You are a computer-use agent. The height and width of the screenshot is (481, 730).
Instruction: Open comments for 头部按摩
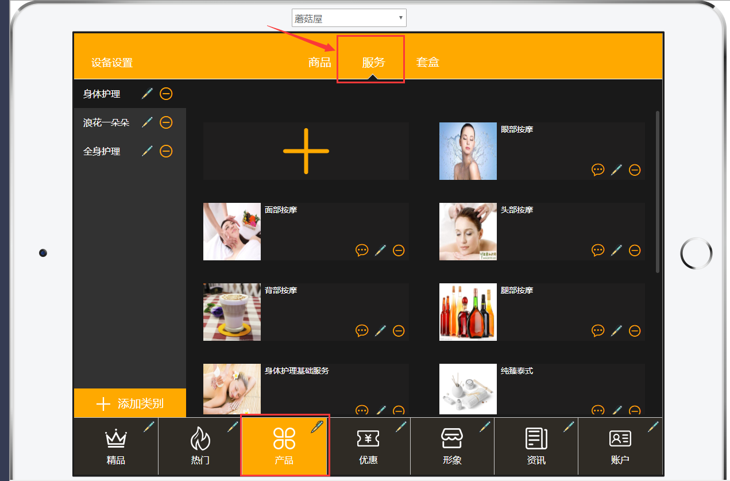click(x=598, y=250)
